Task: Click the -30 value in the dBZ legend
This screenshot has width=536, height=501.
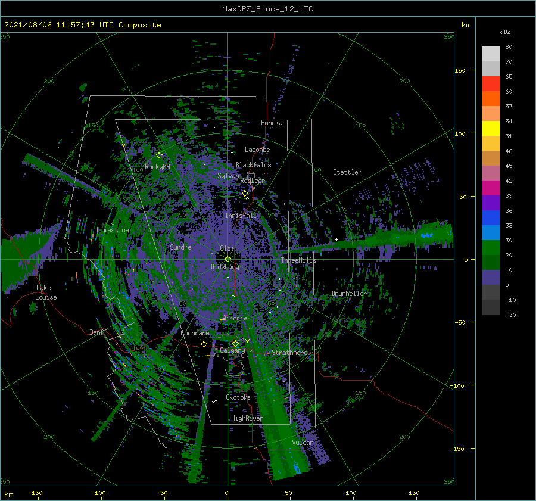Action: (x=510, y=315)
